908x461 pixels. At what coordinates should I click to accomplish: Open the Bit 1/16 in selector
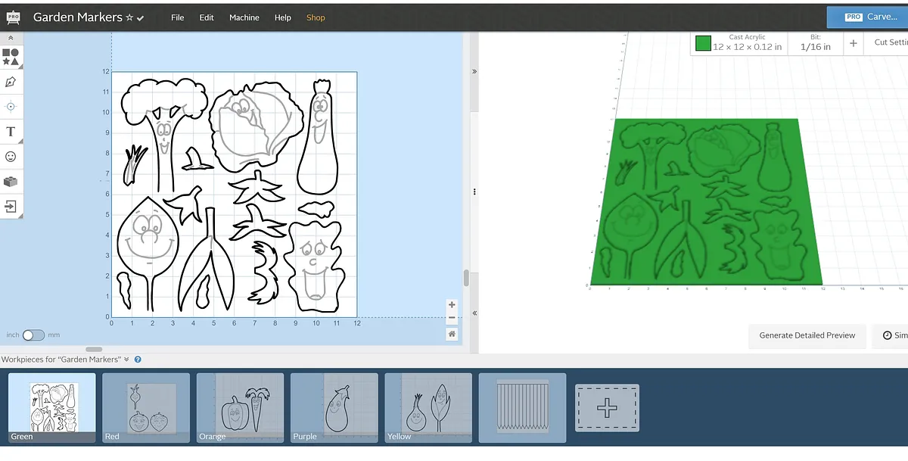[815, 42]
